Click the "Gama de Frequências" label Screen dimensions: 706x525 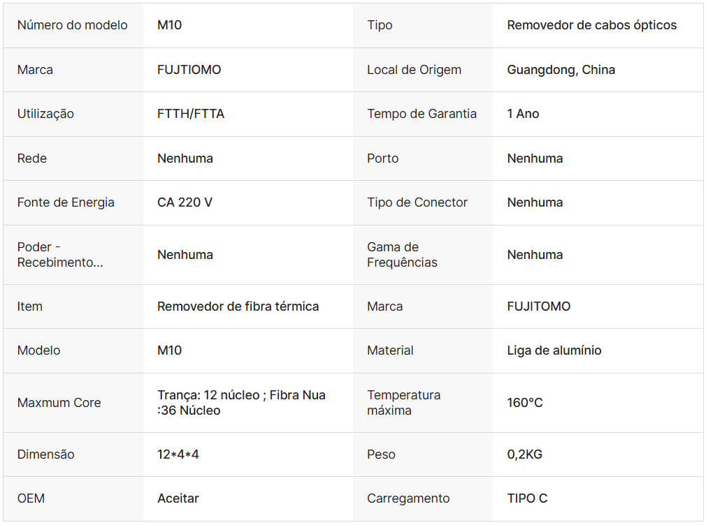click(x=402, y=255)
